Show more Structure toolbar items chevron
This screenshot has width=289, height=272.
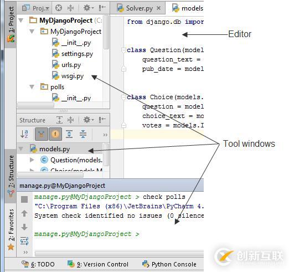tap(105, 135)
